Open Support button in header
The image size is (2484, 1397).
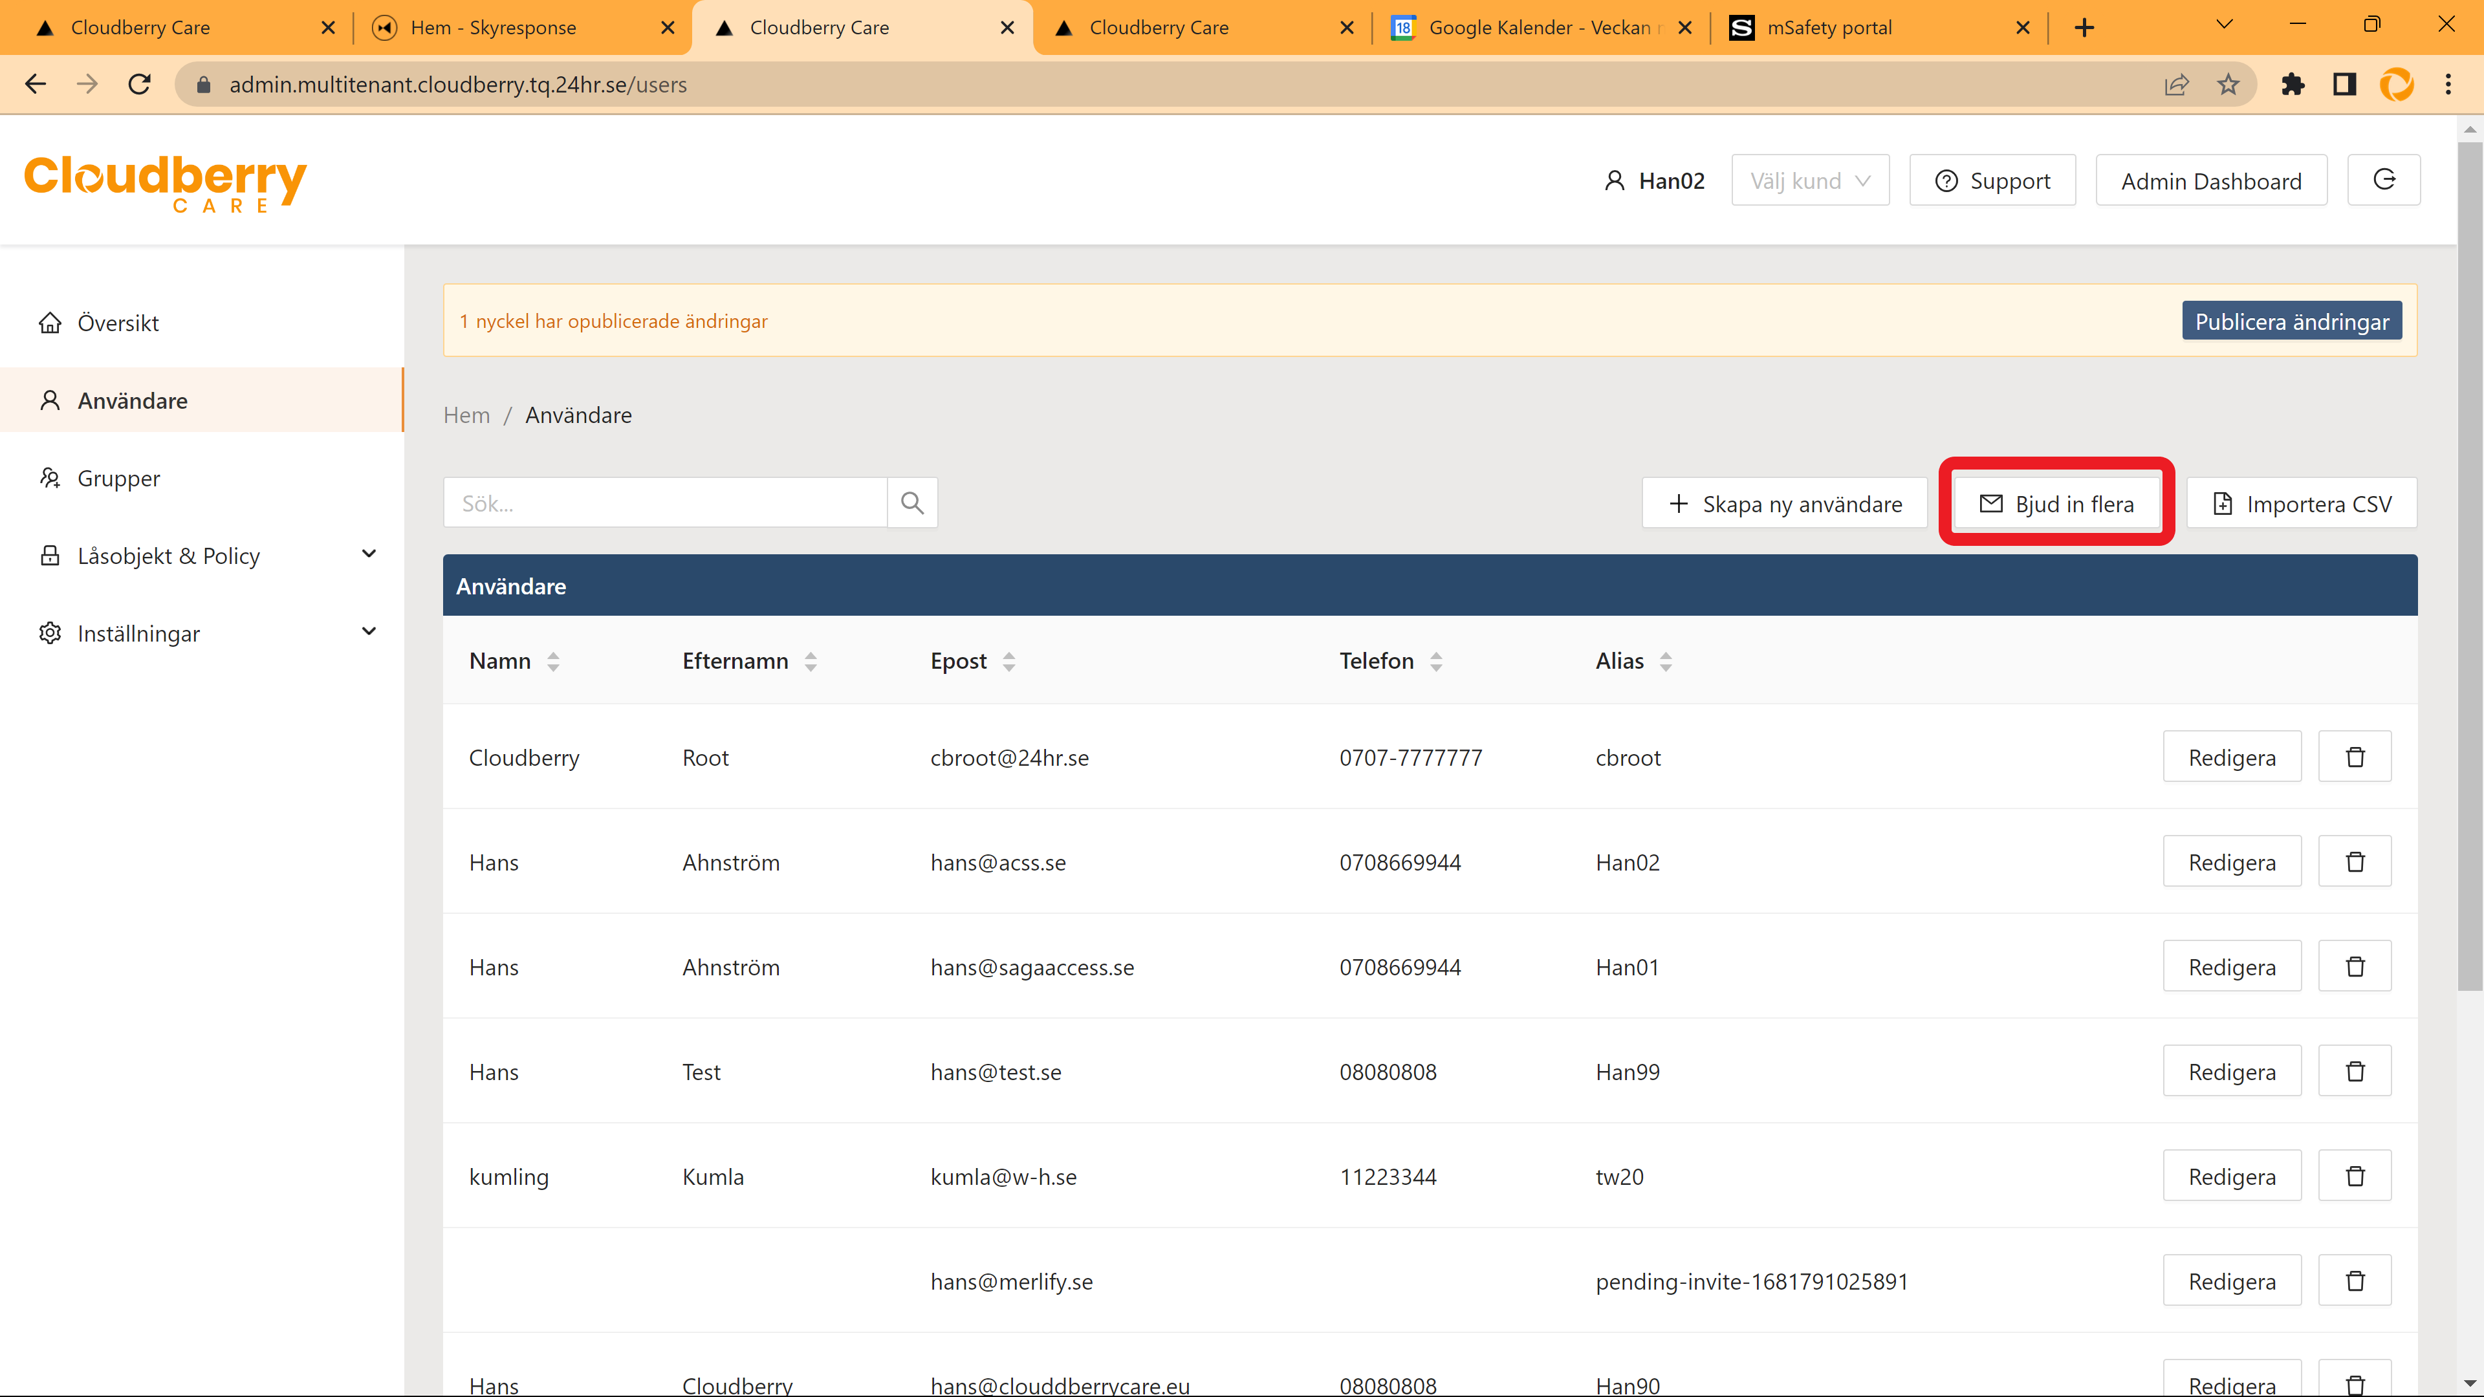point(1992,180)
